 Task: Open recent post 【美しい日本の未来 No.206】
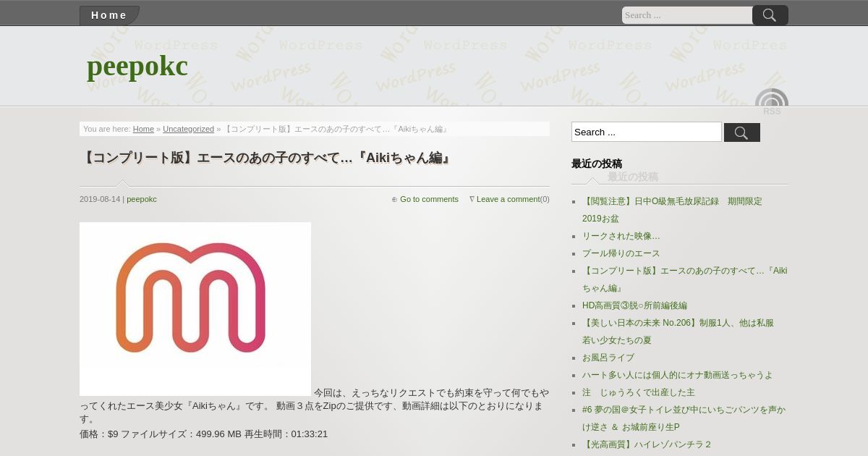tap(678, 332)
